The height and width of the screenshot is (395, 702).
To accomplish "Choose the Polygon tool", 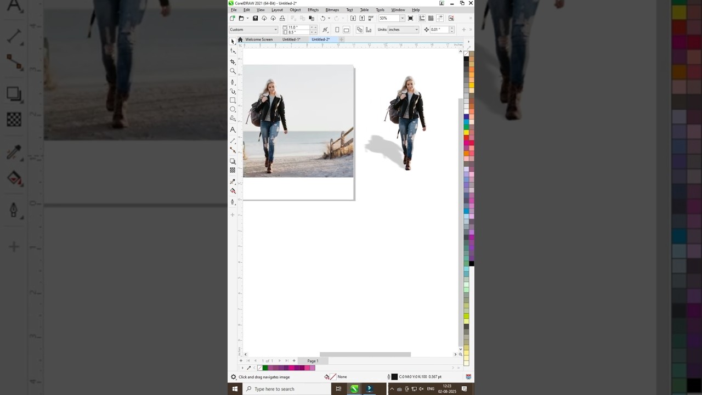I will [233, 119].
